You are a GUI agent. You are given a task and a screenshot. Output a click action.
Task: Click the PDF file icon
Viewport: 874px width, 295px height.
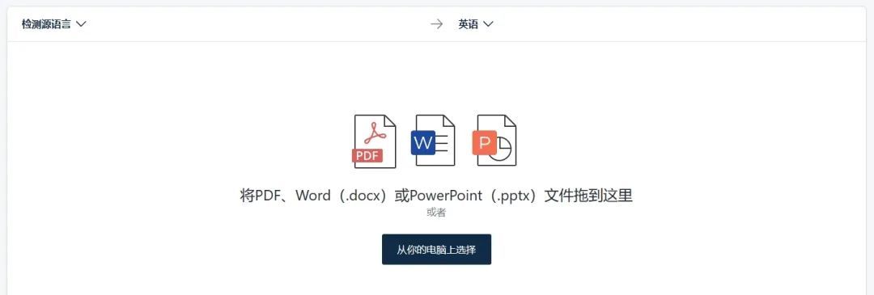point(374,141)
